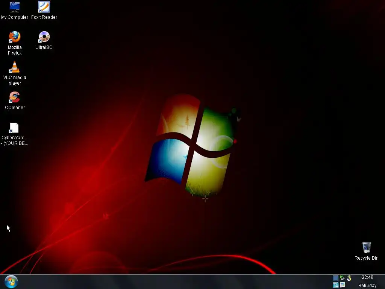Open the Windows Start orb
Image resolution: width=385 pixels, height=289 pixels.
(x=11, y=281)
